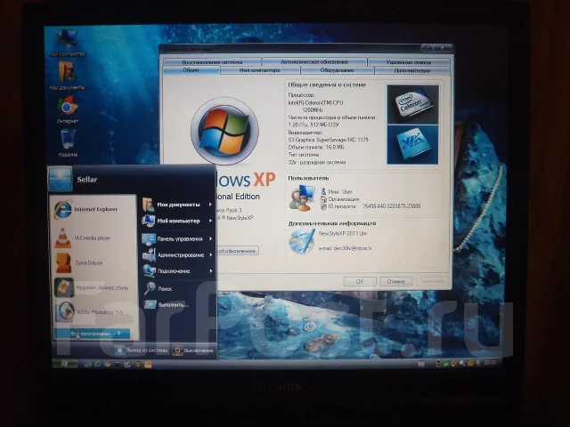Viewport: 570px width, 427px height.
Task: Switch to Имя компьютера tab
Action: (x=260, y=70)
